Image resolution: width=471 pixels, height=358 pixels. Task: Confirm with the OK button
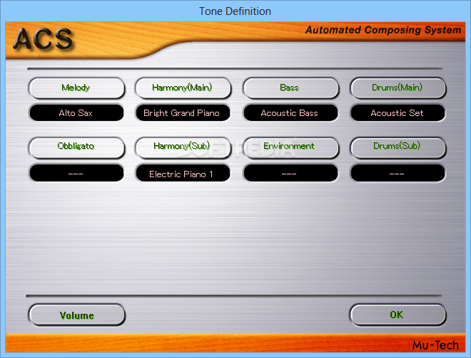tap(397, 315)
